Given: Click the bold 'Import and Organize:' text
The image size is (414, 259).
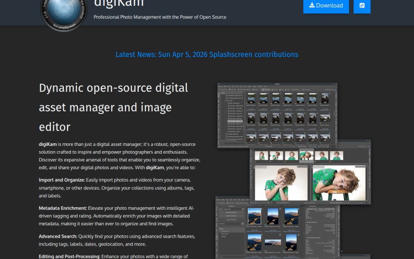Looking at the screenshot, I should coord(62,180).
